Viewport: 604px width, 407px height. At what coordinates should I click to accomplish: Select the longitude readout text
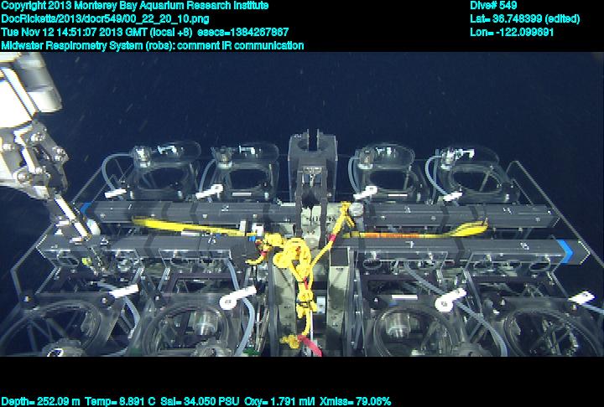tap(513, 32)
